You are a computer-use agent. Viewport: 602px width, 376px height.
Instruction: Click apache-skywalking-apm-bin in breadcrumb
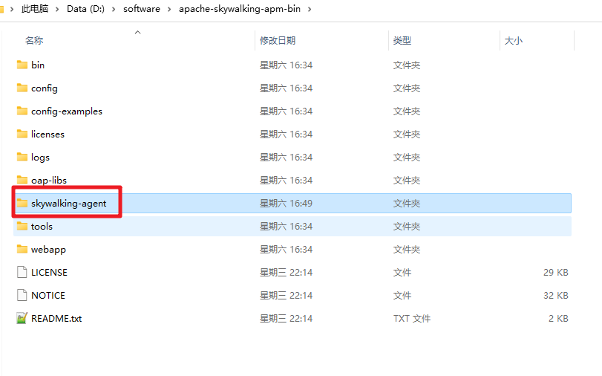(x=240, y=9)
